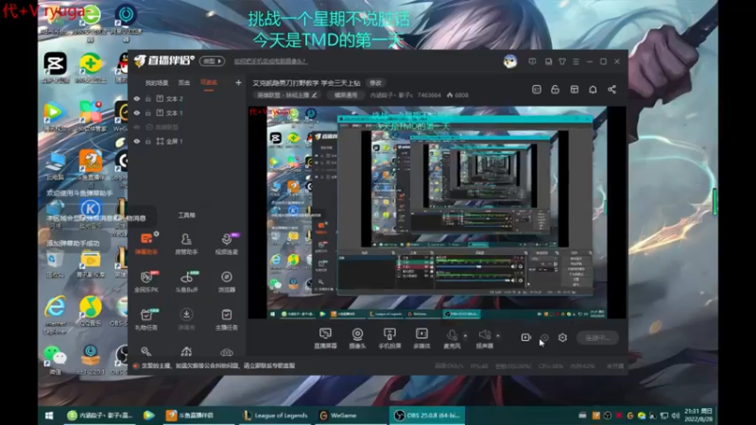Open the 全民乐PK tool
756x425 pixels.
click(x=146, y=281)
